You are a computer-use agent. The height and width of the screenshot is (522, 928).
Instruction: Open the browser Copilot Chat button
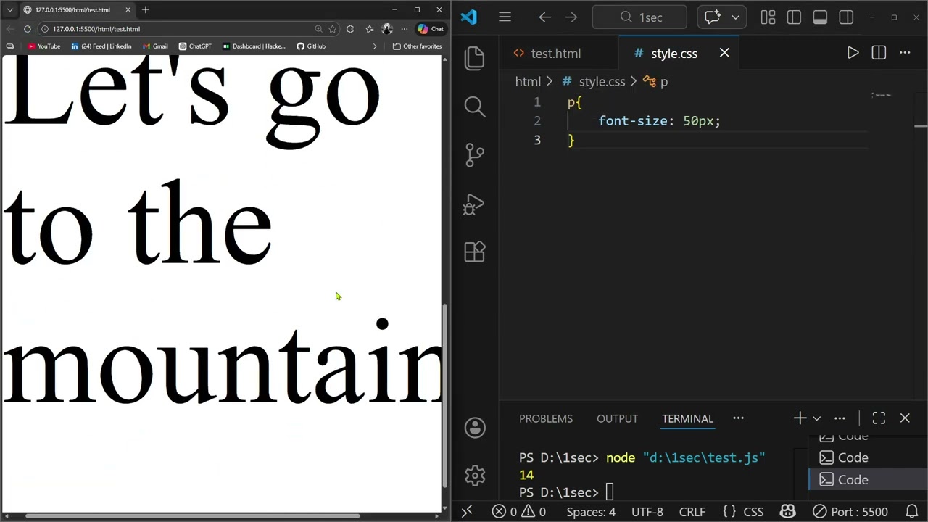tap(430, 29)
